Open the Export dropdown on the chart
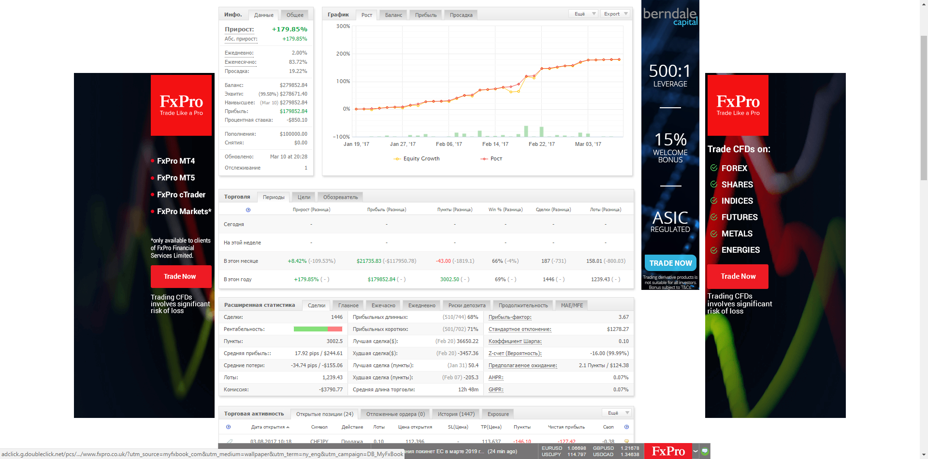 tap(615, 14)
